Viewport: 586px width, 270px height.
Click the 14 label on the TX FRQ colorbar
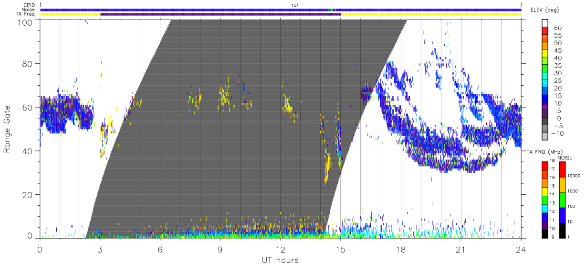click(552, 195)
